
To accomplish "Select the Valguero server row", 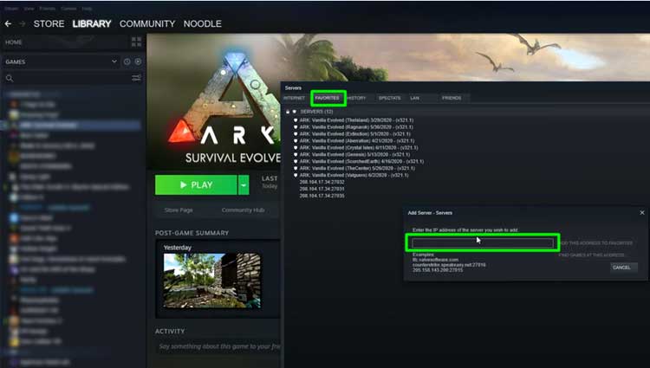I will [354, 175].
